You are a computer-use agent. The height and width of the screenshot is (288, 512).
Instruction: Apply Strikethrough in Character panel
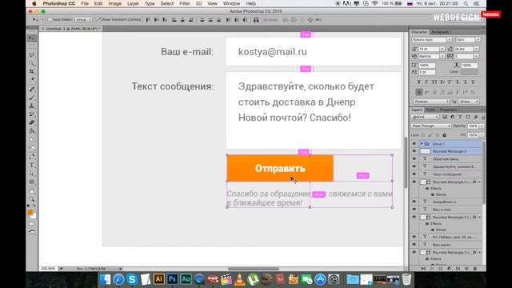(473, 82)
